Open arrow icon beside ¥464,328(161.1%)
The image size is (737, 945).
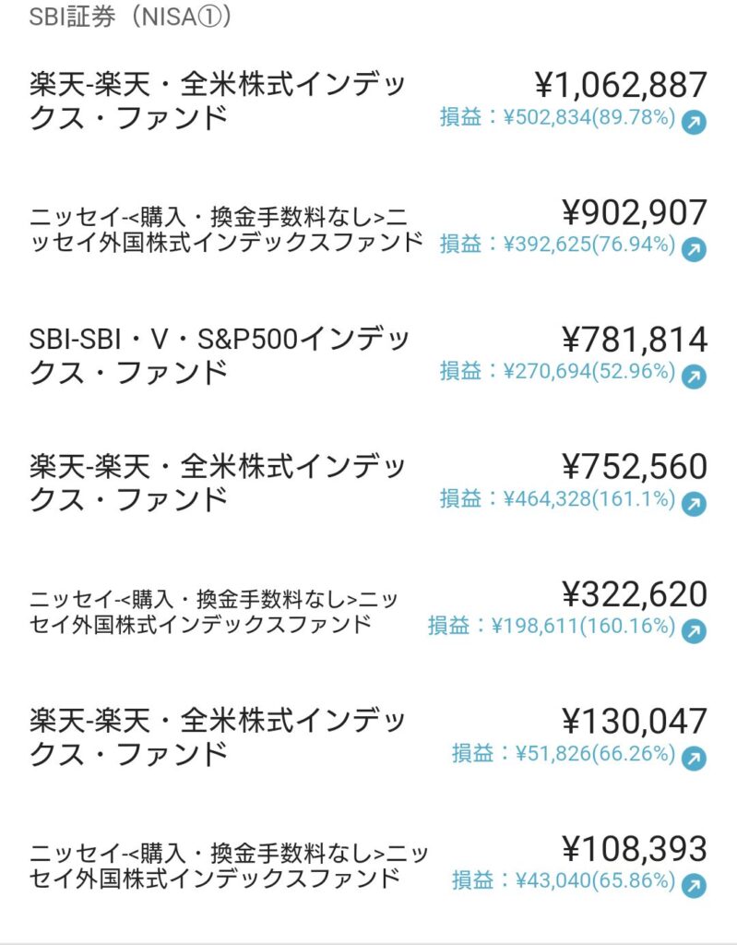click(694, 504)
